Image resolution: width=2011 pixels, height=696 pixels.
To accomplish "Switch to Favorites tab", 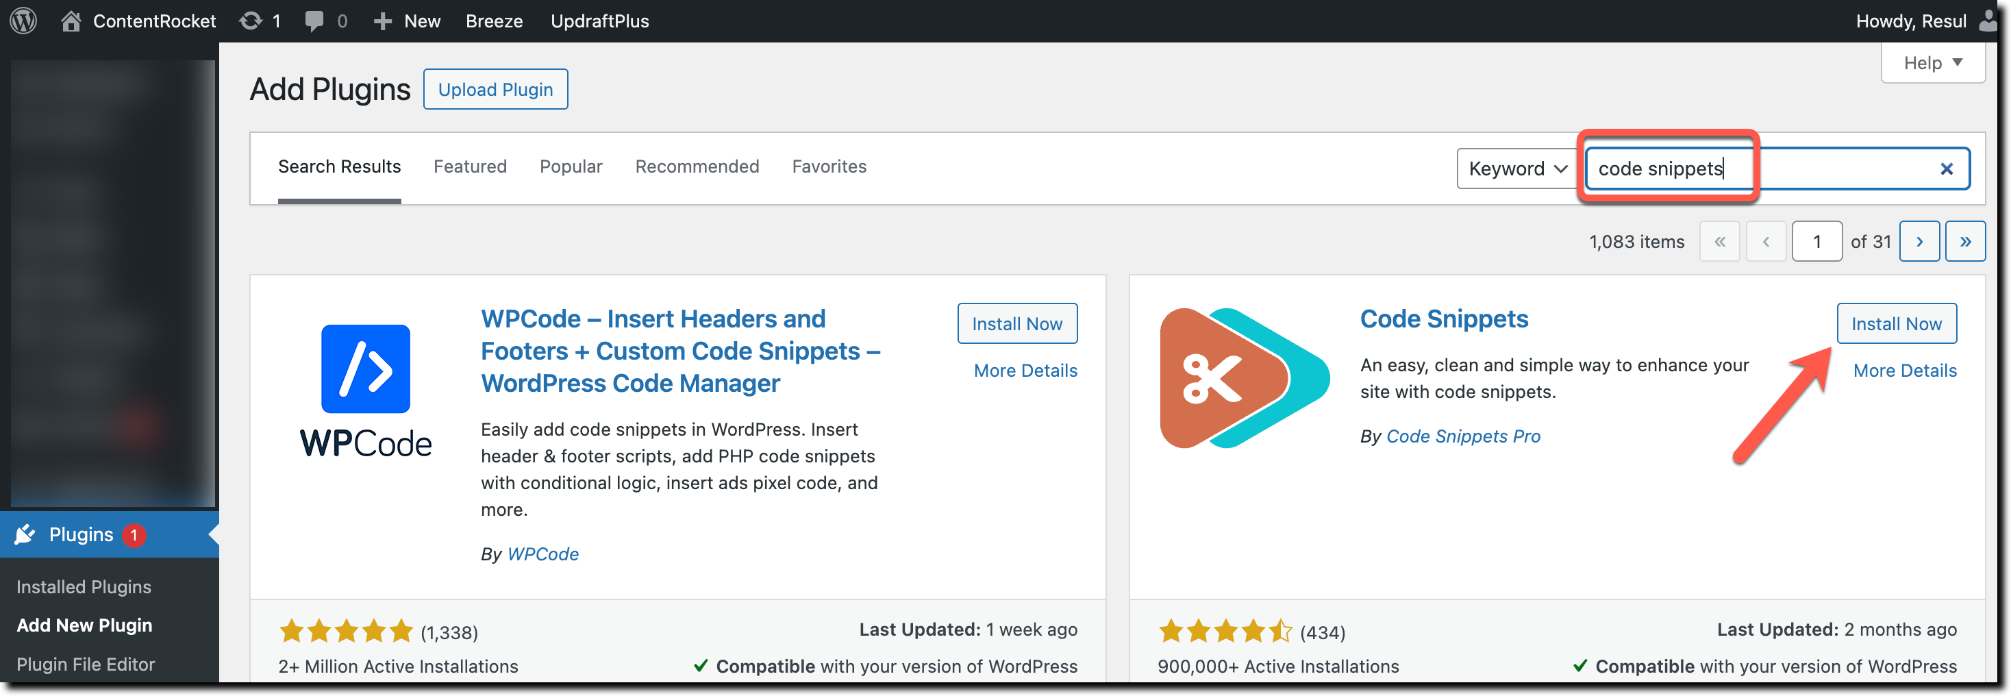I will (x=829, y=166).
